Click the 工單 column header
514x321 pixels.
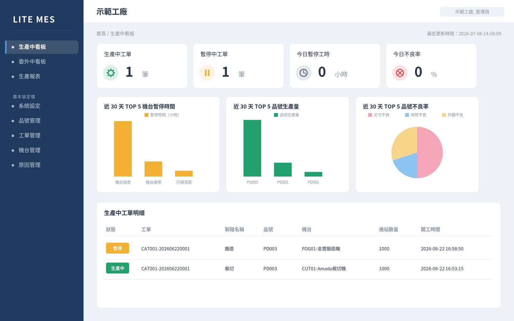146,230
